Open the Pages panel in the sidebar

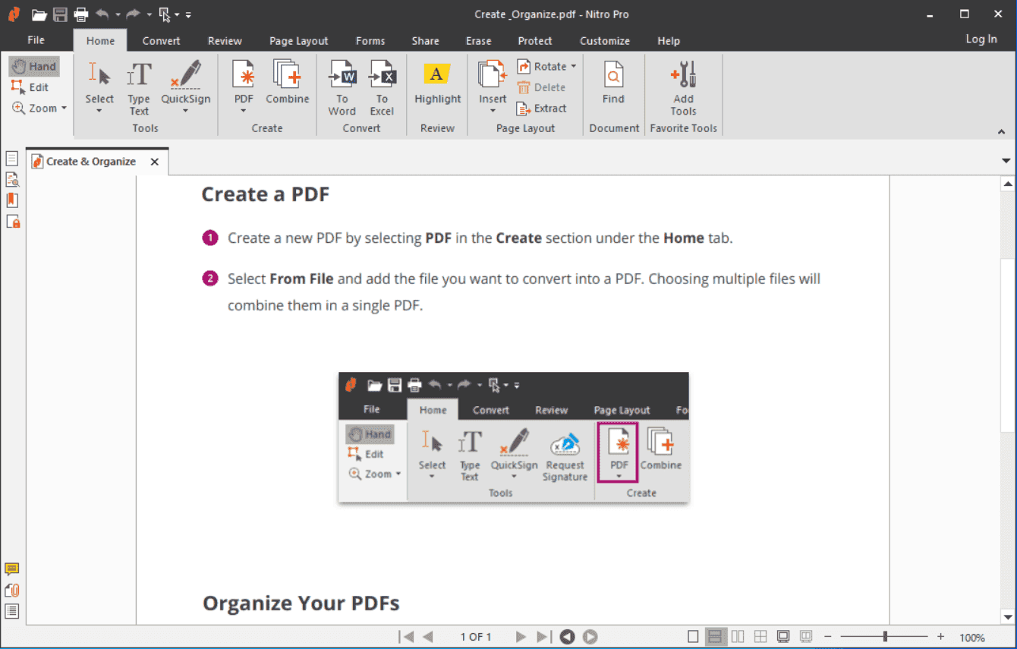click(12, 159)
